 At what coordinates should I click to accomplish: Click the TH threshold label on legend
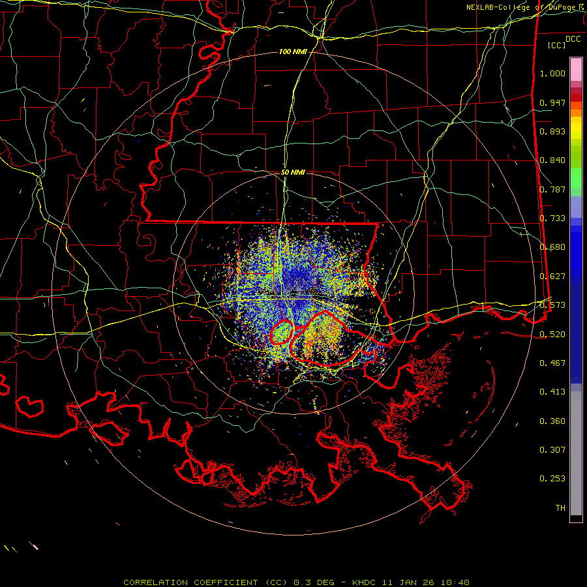pyautogui.click(x=560, y=508)
